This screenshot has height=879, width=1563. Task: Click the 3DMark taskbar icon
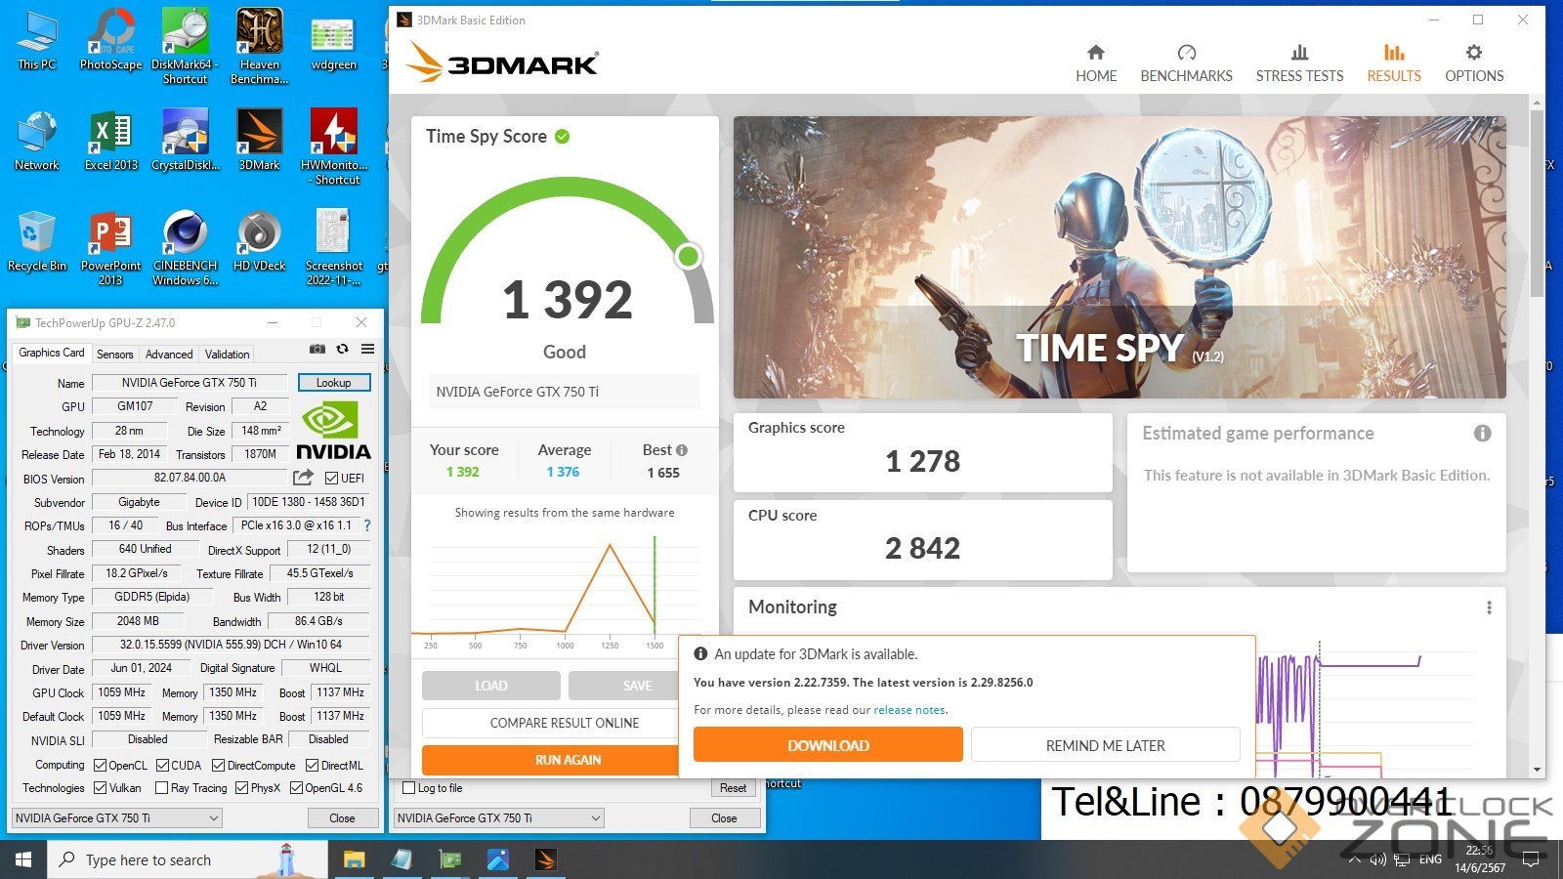coord(546,859)
